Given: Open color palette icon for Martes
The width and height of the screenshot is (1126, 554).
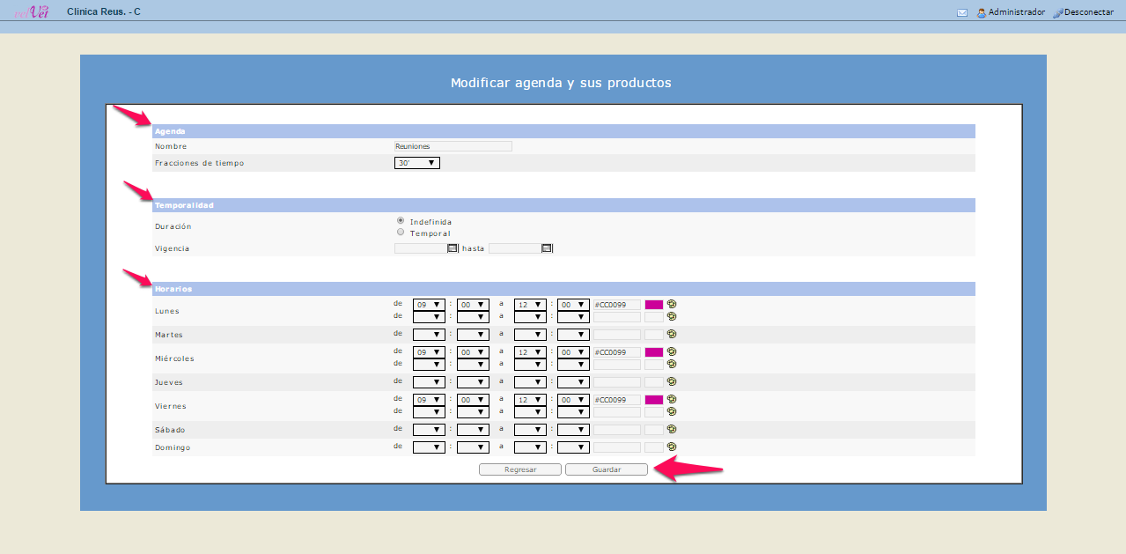Looking at the screenshot, I should (x=672, y=334).
